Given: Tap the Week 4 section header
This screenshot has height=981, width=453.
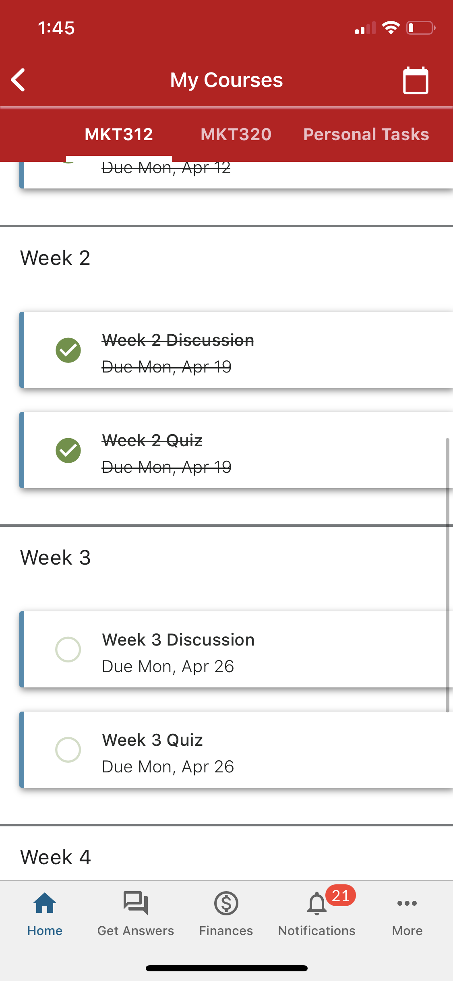Looking at the screenshot, I should [x=56, y=857].
